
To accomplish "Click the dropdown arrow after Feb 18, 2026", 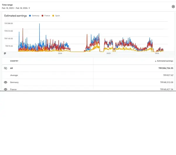I will pyautogui.click(x=29, y=8).
